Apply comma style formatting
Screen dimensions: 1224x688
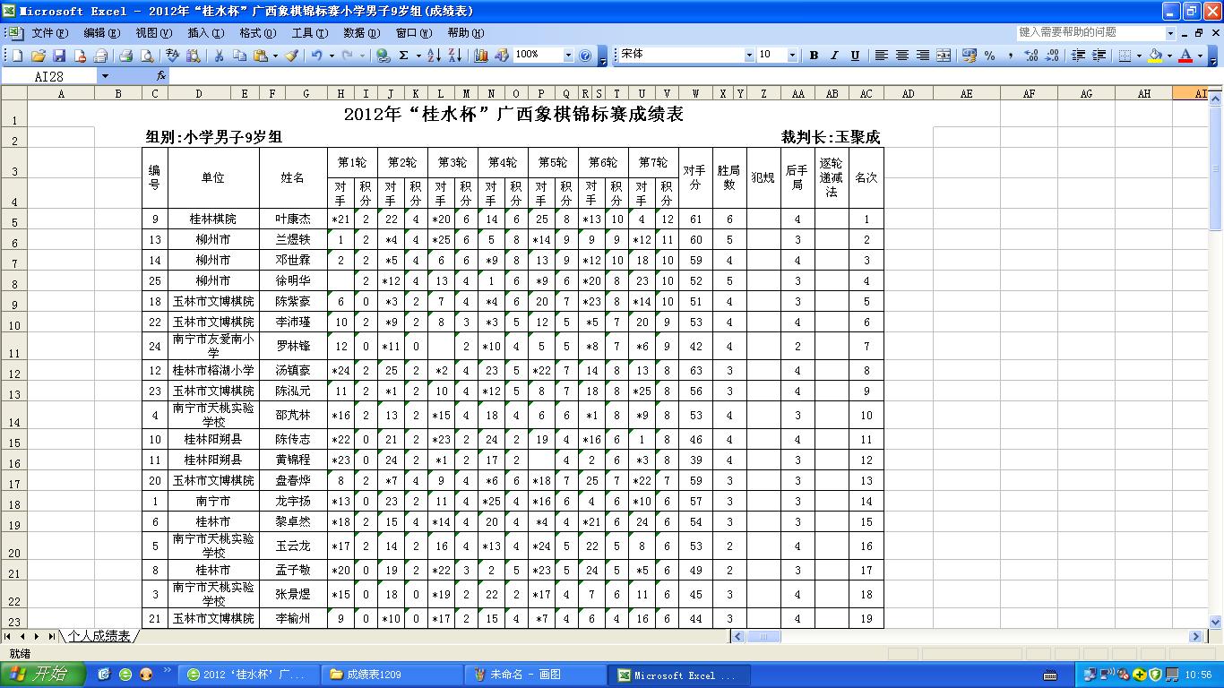pos(1011,55)
